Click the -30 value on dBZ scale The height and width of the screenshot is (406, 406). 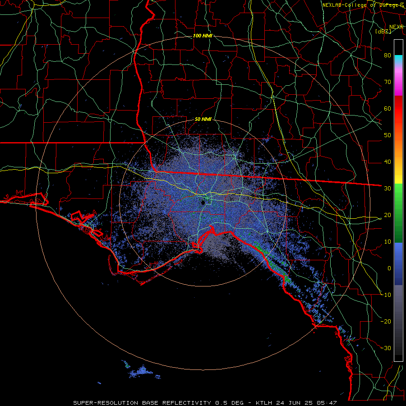[x=386, y=348]
